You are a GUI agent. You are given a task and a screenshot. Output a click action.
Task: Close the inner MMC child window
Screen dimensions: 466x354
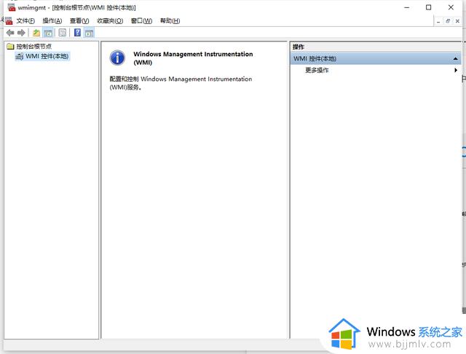coord(457,21)
